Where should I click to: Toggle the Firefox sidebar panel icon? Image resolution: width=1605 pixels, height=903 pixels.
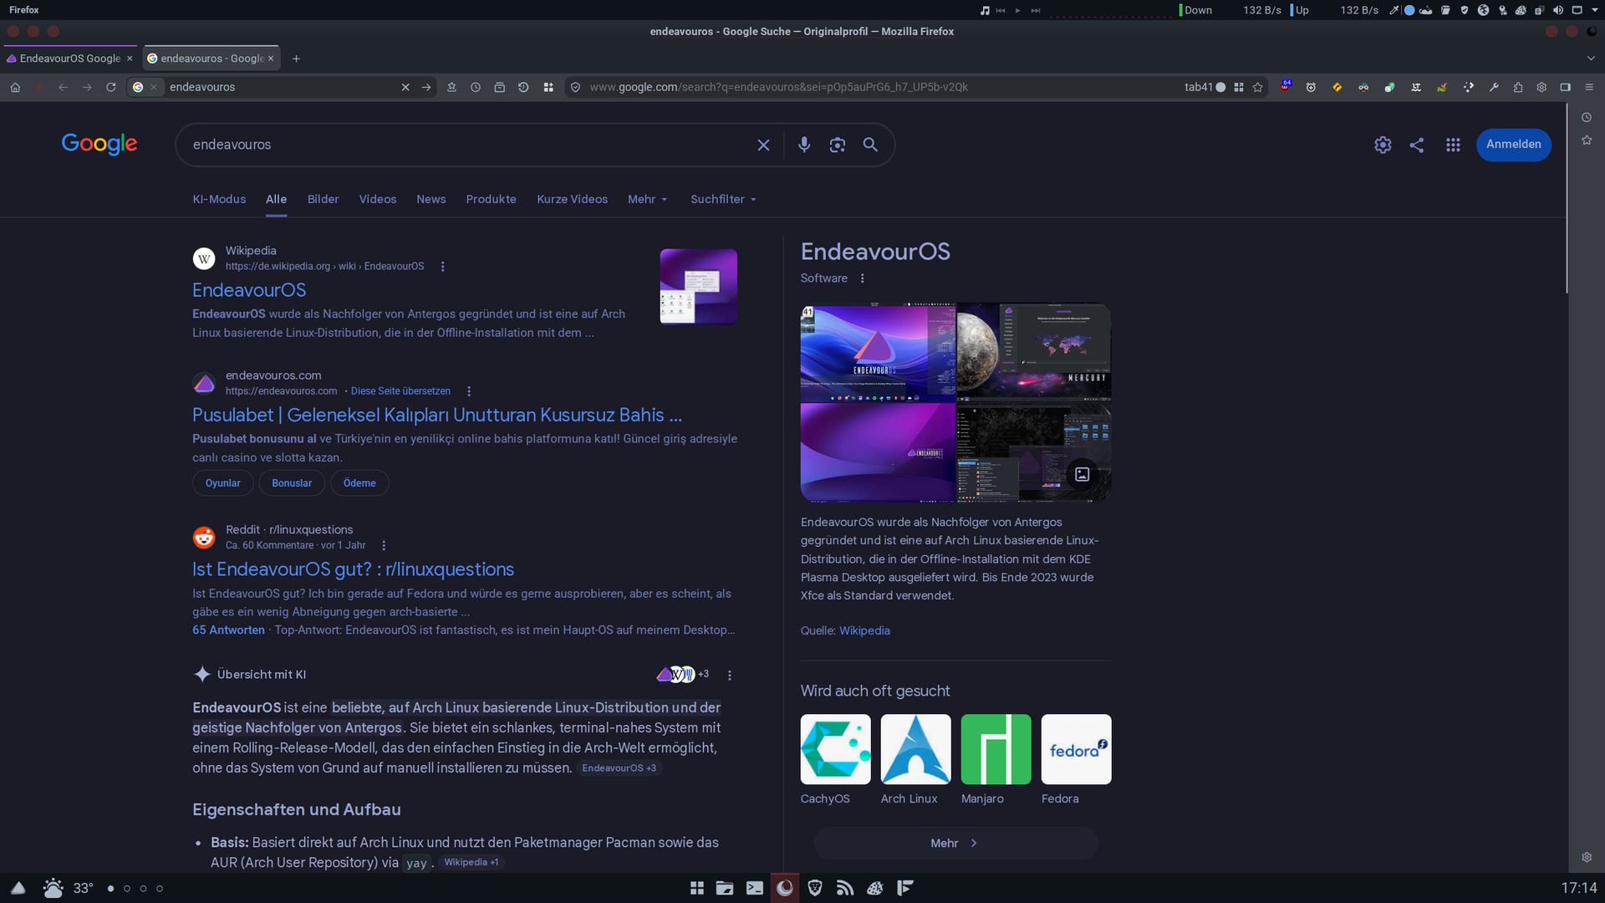(x=1565, y=87)
